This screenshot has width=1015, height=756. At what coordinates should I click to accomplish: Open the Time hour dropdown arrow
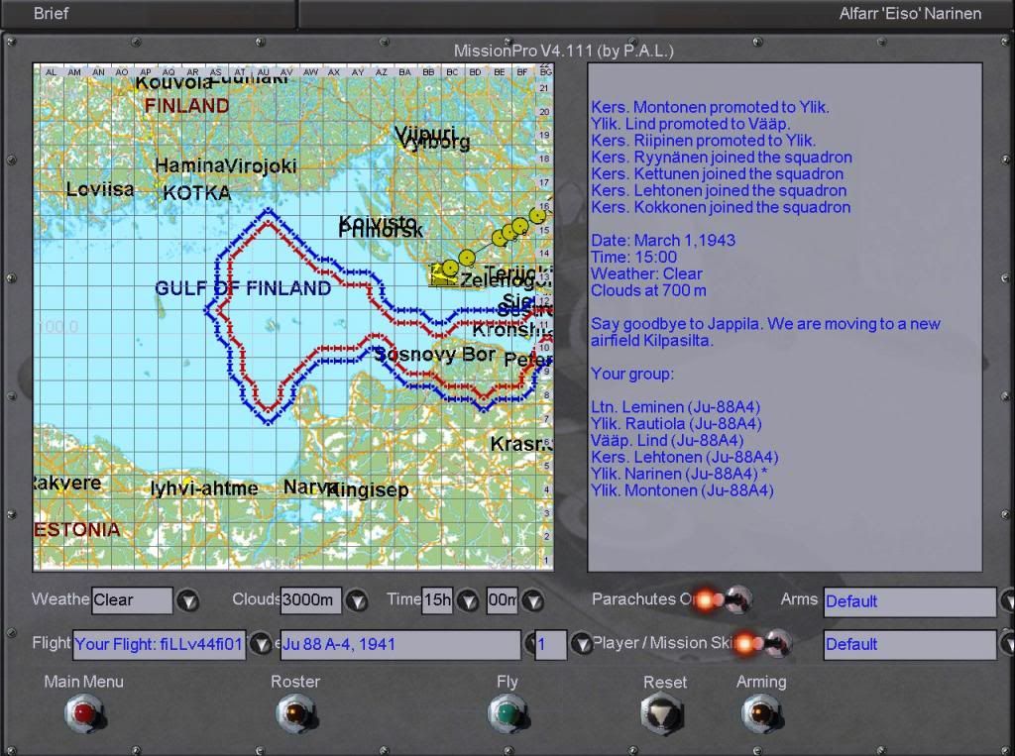pyautogui.click(x=468, y=600)
